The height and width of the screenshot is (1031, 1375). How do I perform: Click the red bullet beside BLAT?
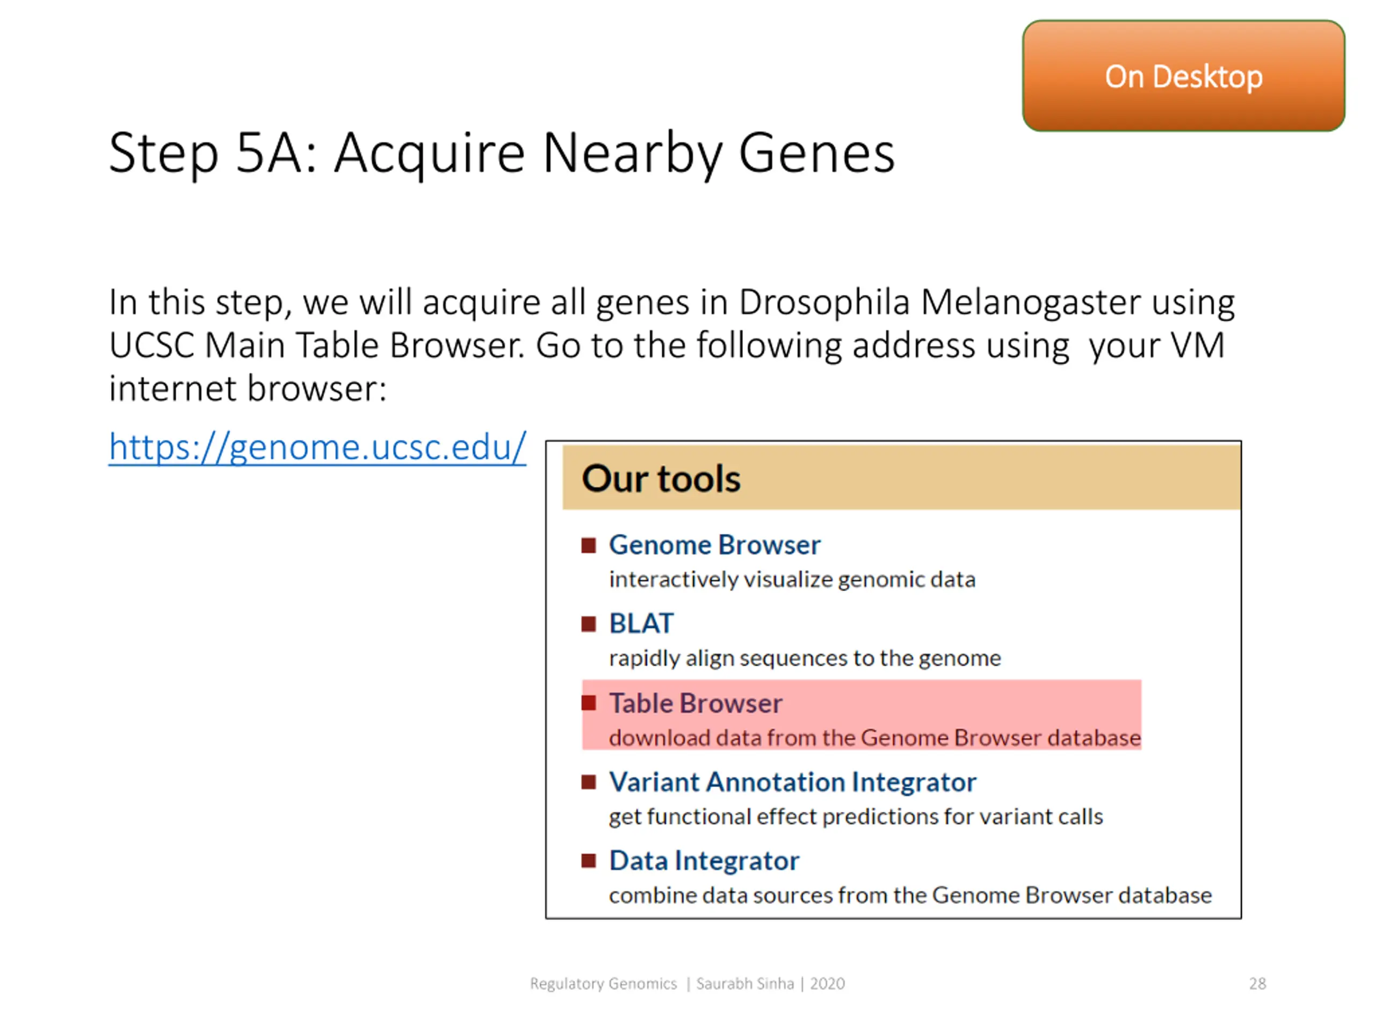tap(589, 624)
